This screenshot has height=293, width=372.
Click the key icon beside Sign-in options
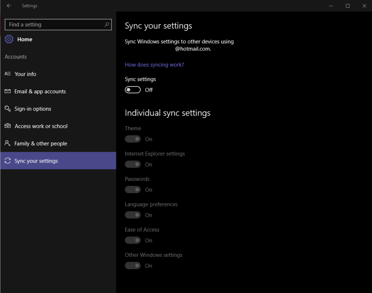pyautogui.click(x=8, y=109)
